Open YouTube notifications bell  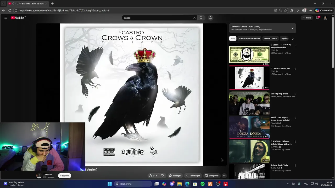pyautogui.click(x=317, y=18)
